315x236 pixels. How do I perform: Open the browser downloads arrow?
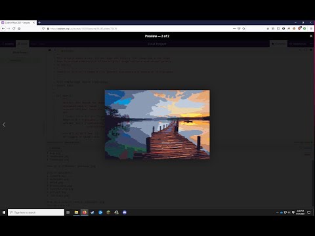[x=268, y=28]
